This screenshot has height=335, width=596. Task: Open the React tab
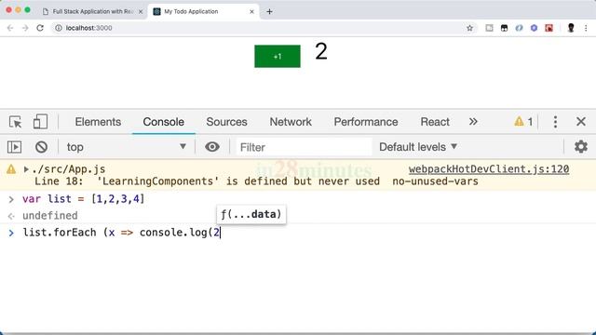pyautogui.click(x=435, y=122)
